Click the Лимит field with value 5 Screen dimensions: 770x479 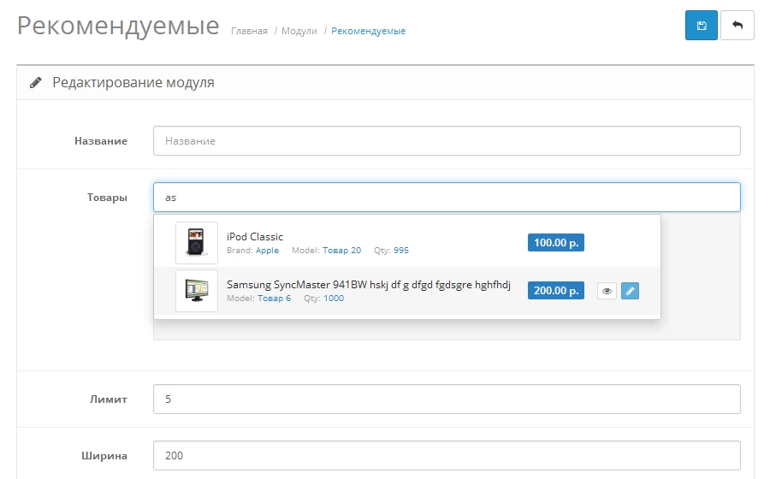tap(447, 399)
